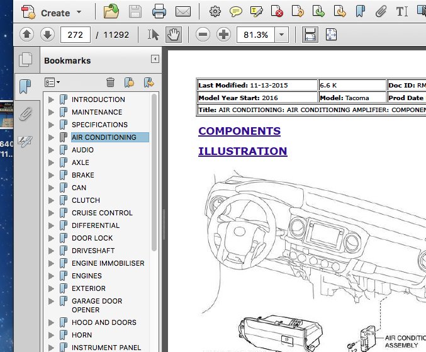
Task: Click the Open file folder icon
Action: tap(111, 12)
